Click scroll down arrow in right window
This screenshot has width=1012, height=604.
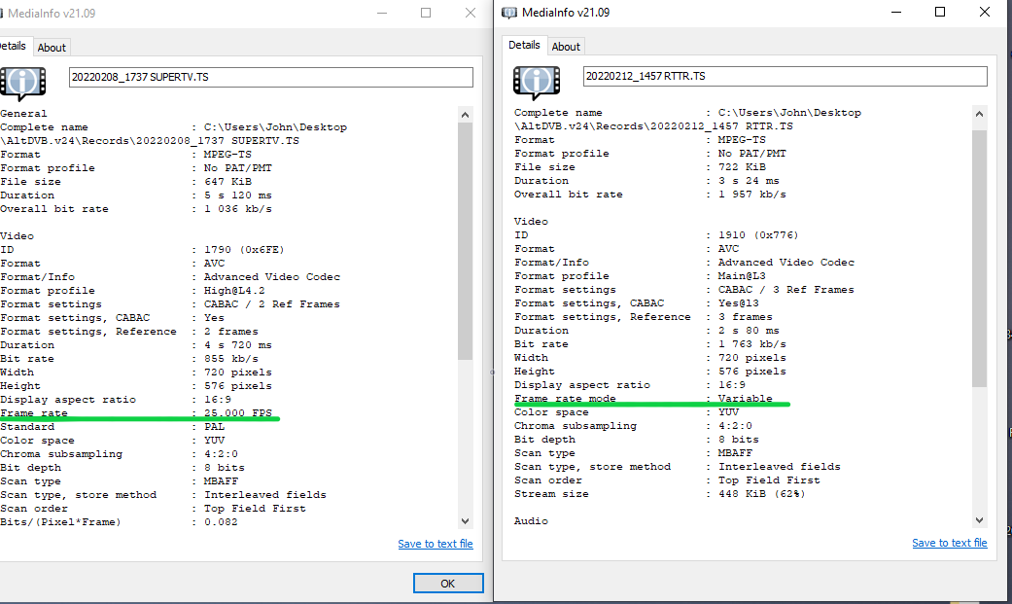click(x=979, y=520)
